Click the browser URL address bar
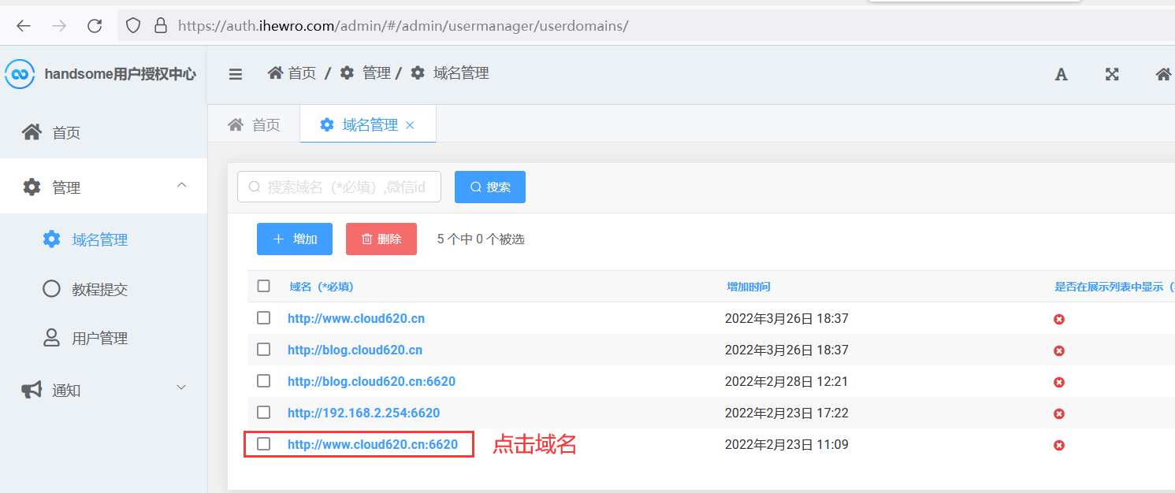Image resolution: width=1175 pixels, height=493 pixels. coord(646,25)
